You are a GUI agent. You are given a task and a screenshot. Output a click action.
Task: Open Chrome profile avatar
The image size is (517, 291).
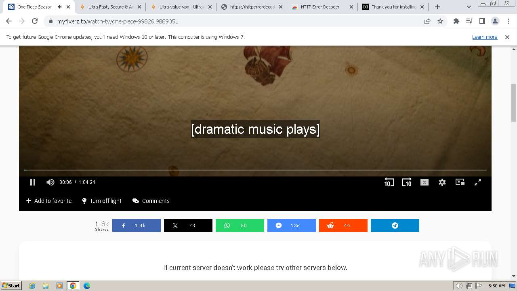tap(495, 21)
